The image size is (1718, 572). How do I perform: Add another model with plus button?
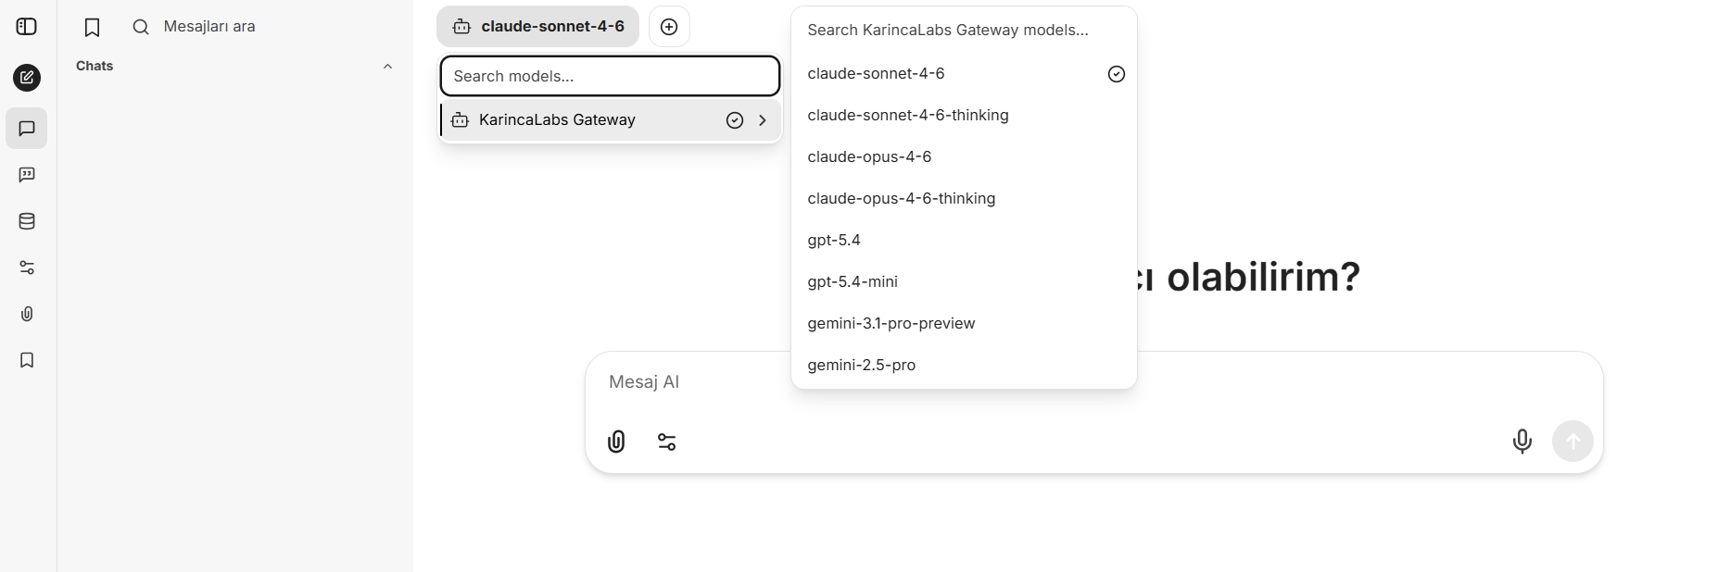point(669,27)
